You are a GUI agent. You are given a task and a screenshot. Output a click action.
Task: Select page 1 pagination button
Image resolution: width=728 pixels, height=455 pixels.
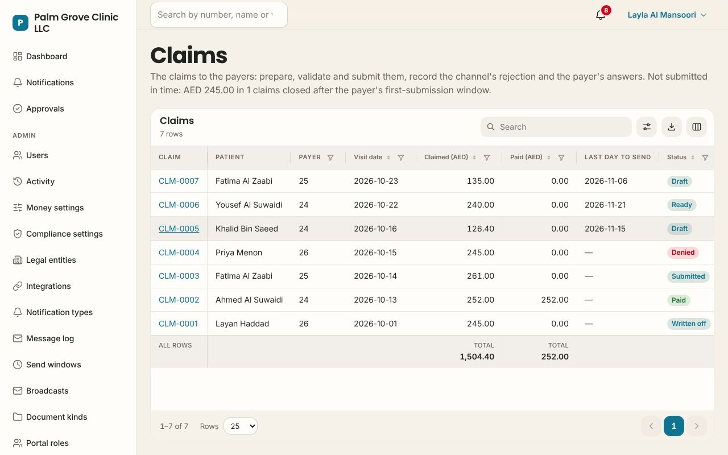(x=674, y=426)
